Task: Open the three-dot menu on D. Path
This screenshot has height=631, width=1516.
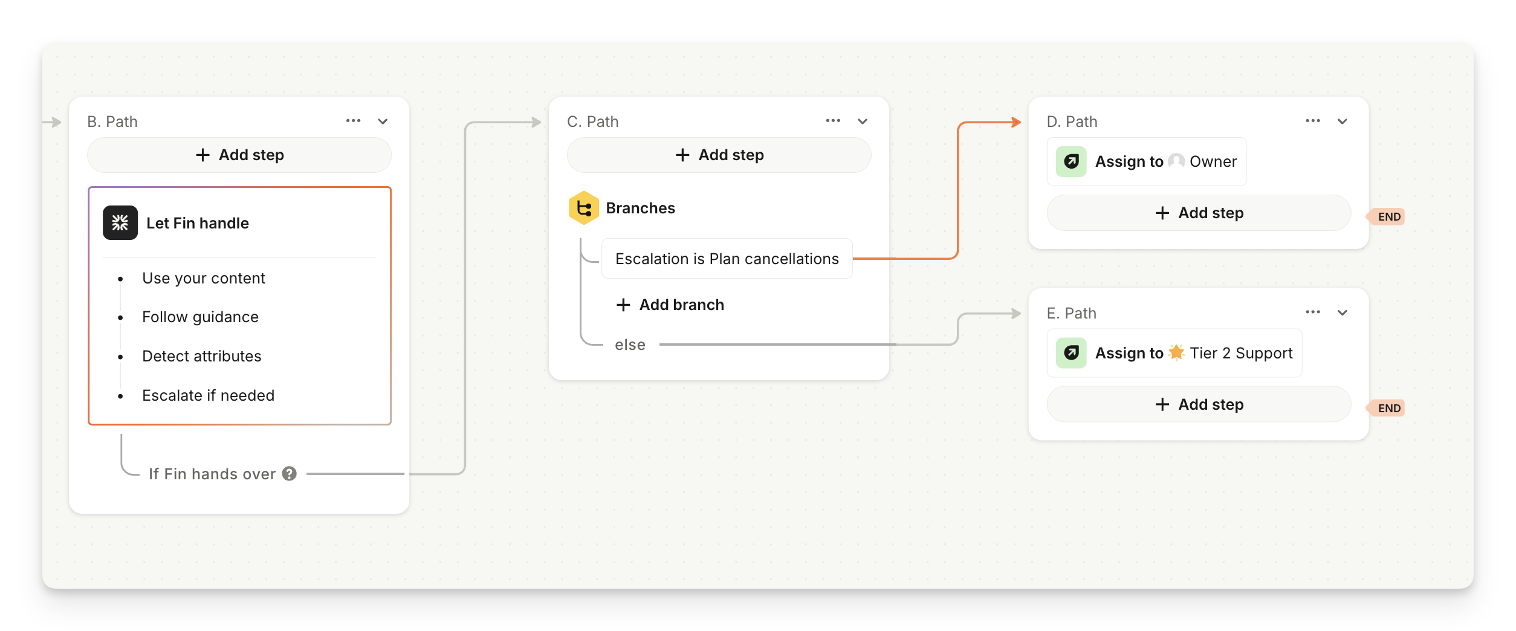Action: click(x=1312, y=121)
